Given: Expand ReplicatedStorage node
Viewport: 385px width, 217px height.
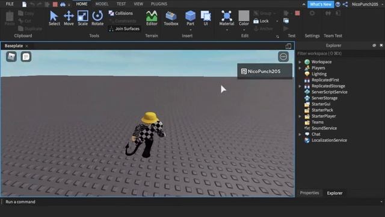Looking at the screenshot, I should click(x=300, y=86).
